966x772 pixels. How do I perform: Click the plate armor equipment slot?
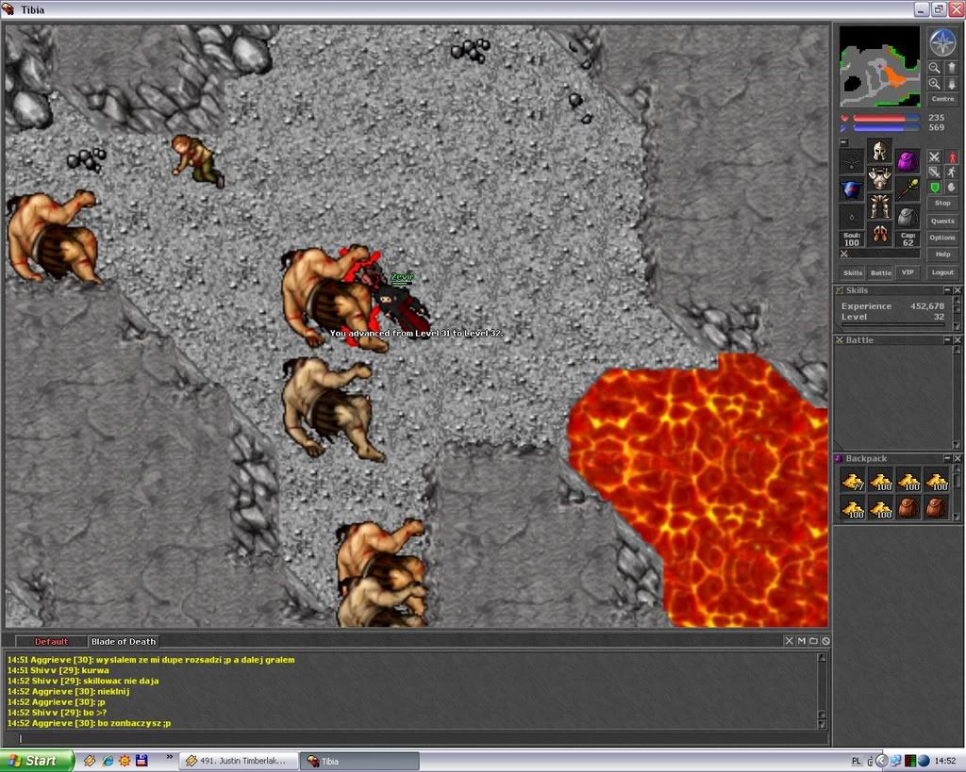880,178
